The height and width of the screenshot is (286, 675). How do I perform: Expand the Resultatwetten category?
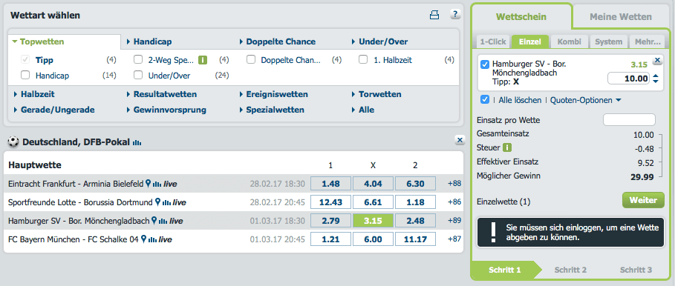162,94
